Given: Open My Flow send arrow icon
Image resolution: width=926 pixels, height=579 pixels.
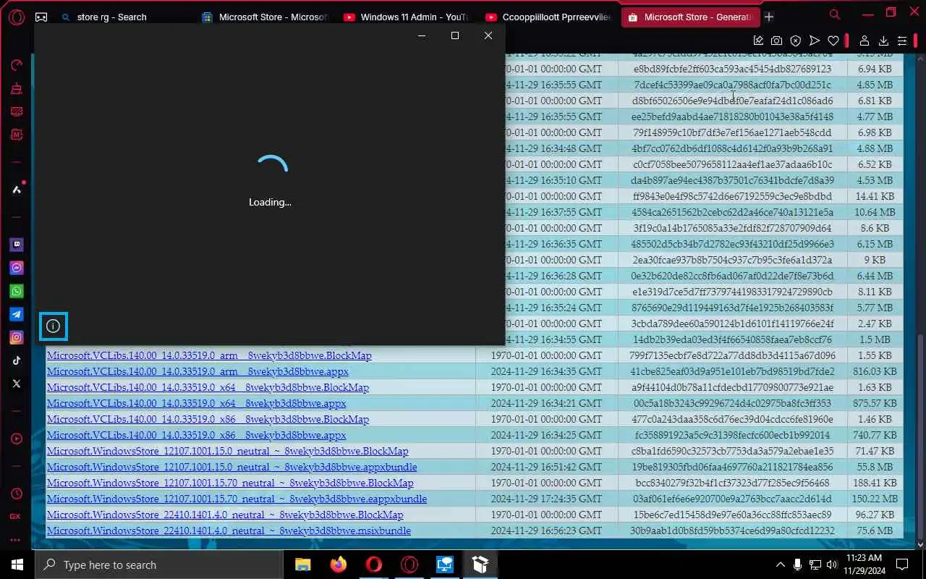Looking at the screenshot, I should tap(815, 41).
